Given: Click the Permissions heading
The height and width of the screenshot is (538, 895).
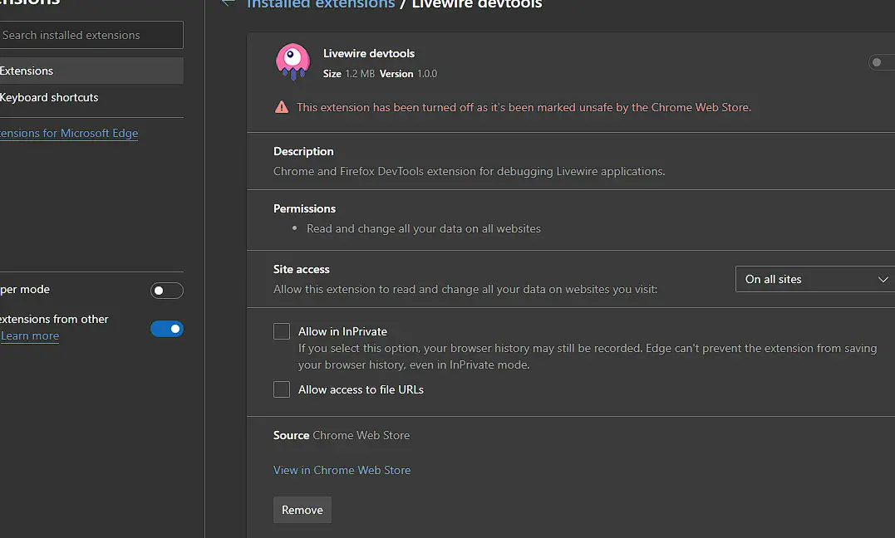Looking at the screenshot, I should click(x=304, y=208).
